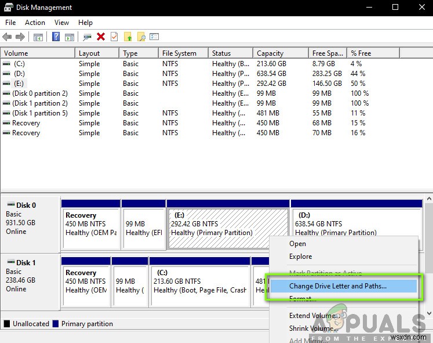Viewport: 433px width, 343px height.
Task: Click the folder with magnifier icon
Action: 141,37
